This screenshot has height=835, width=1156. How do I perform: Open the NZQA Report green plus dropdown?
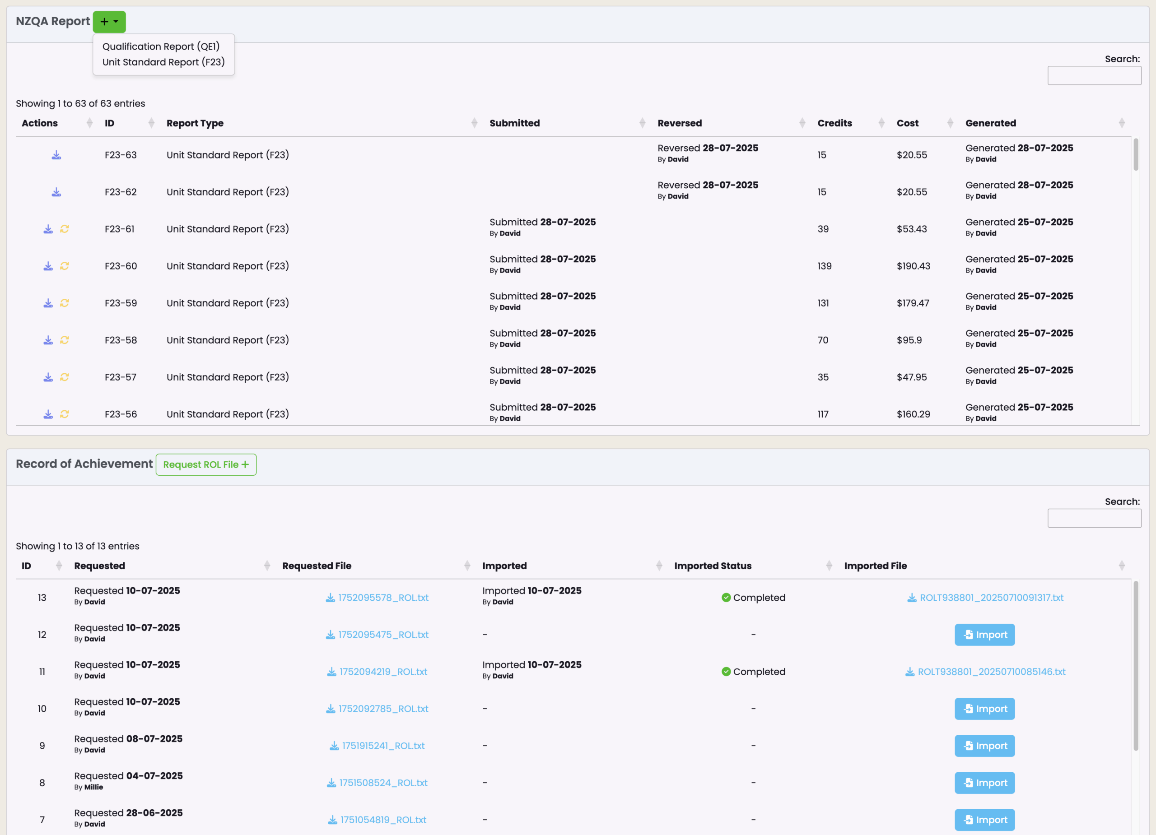[109, 22]
